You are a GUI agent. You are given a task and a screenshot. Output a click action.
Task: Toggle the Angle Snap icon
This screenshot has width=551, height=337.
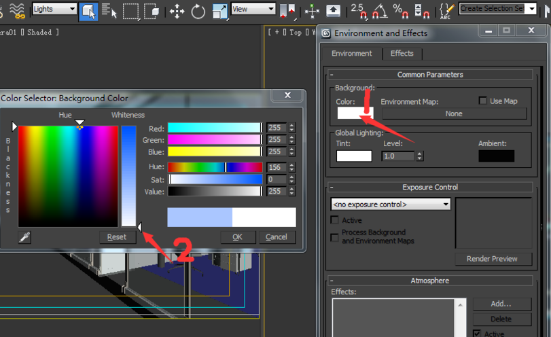(380, 11)
